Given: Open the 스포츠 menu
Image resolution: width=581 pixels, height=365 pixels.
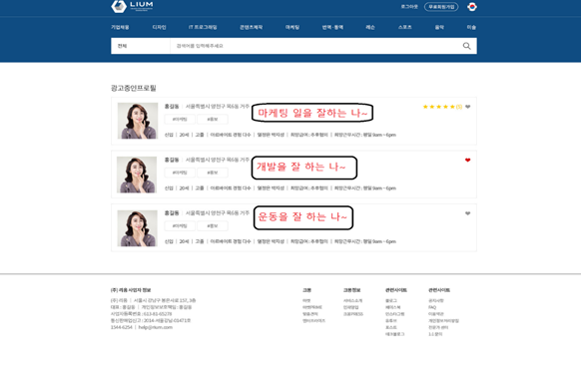Looking at the screenshot, I should (404, 27).
